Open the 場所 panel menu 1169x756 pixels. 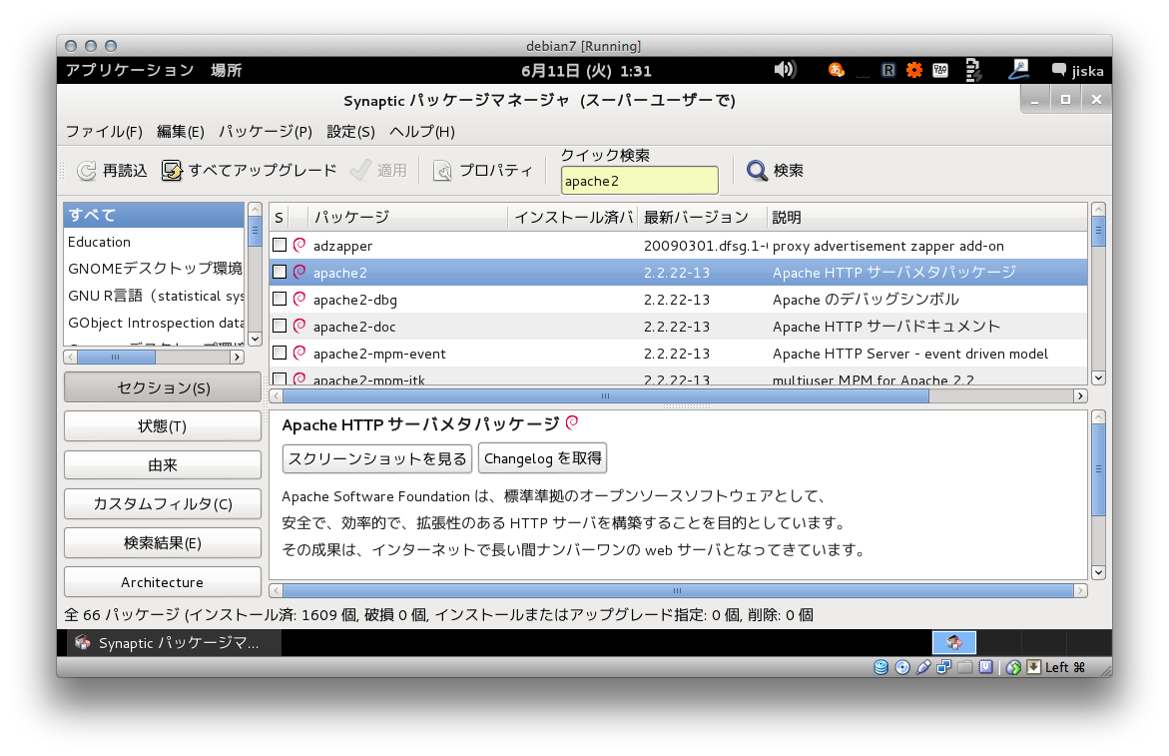pyautogui.click(x=226, y=70)
